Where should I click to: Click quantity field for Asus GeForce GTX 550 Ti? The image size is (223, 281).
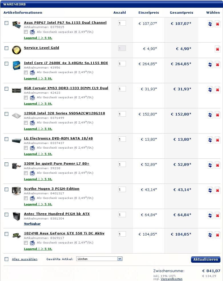(122, 234)
